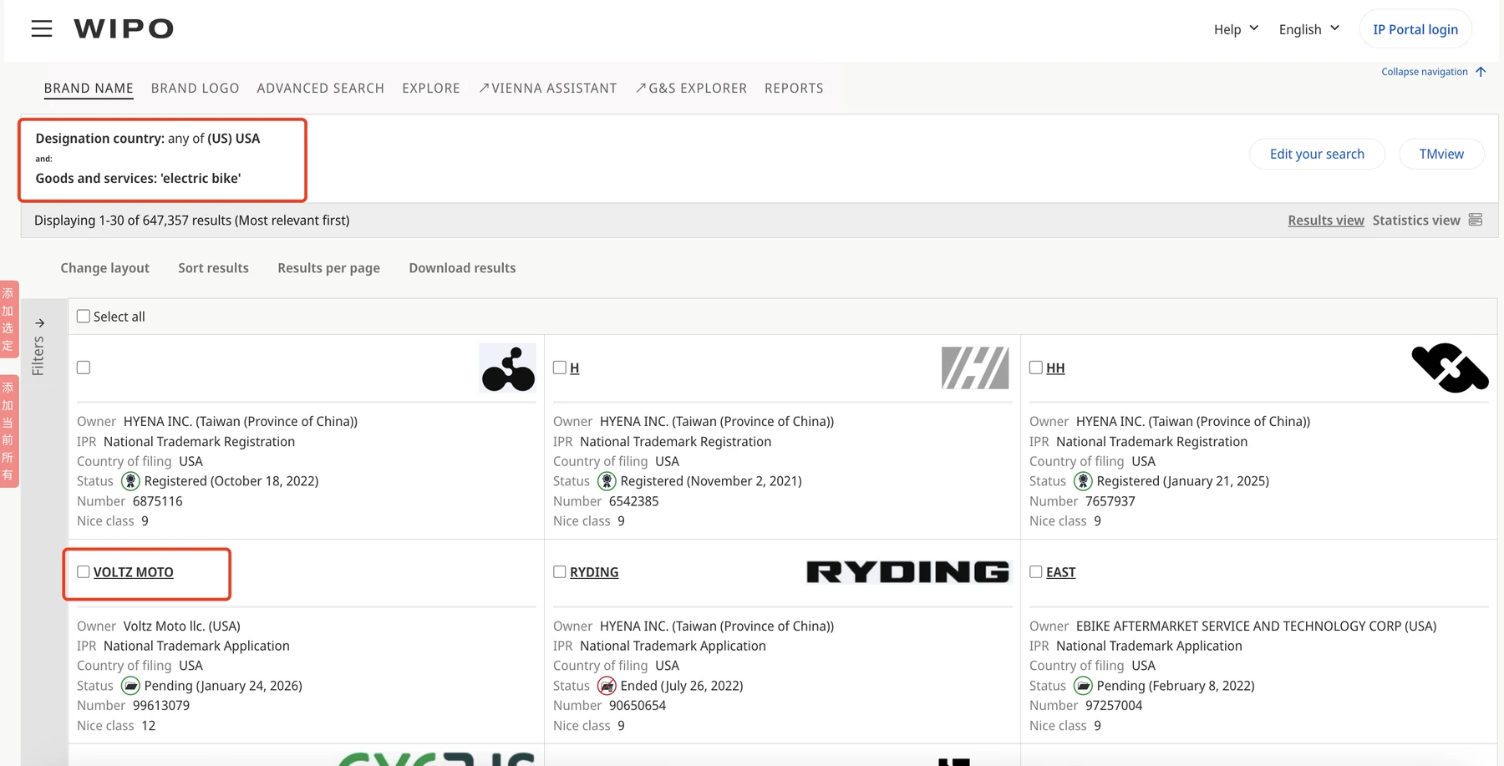Click the results count text 'Displaying 1-30 of 647,357 results'

133,221
